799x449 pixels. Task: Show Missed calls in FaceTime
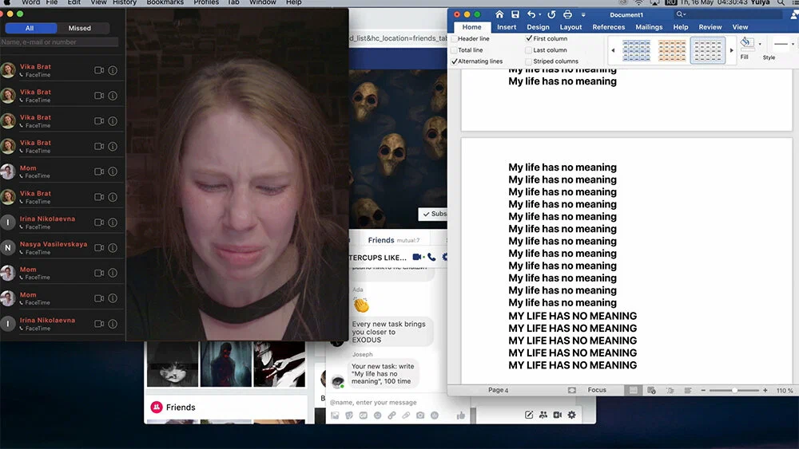(79, 28)
